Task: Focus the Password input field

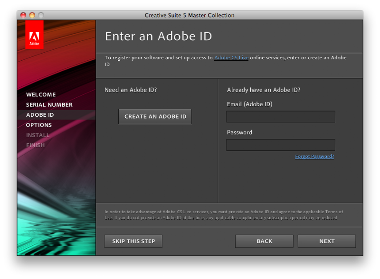Action: (x=281, y=145)
